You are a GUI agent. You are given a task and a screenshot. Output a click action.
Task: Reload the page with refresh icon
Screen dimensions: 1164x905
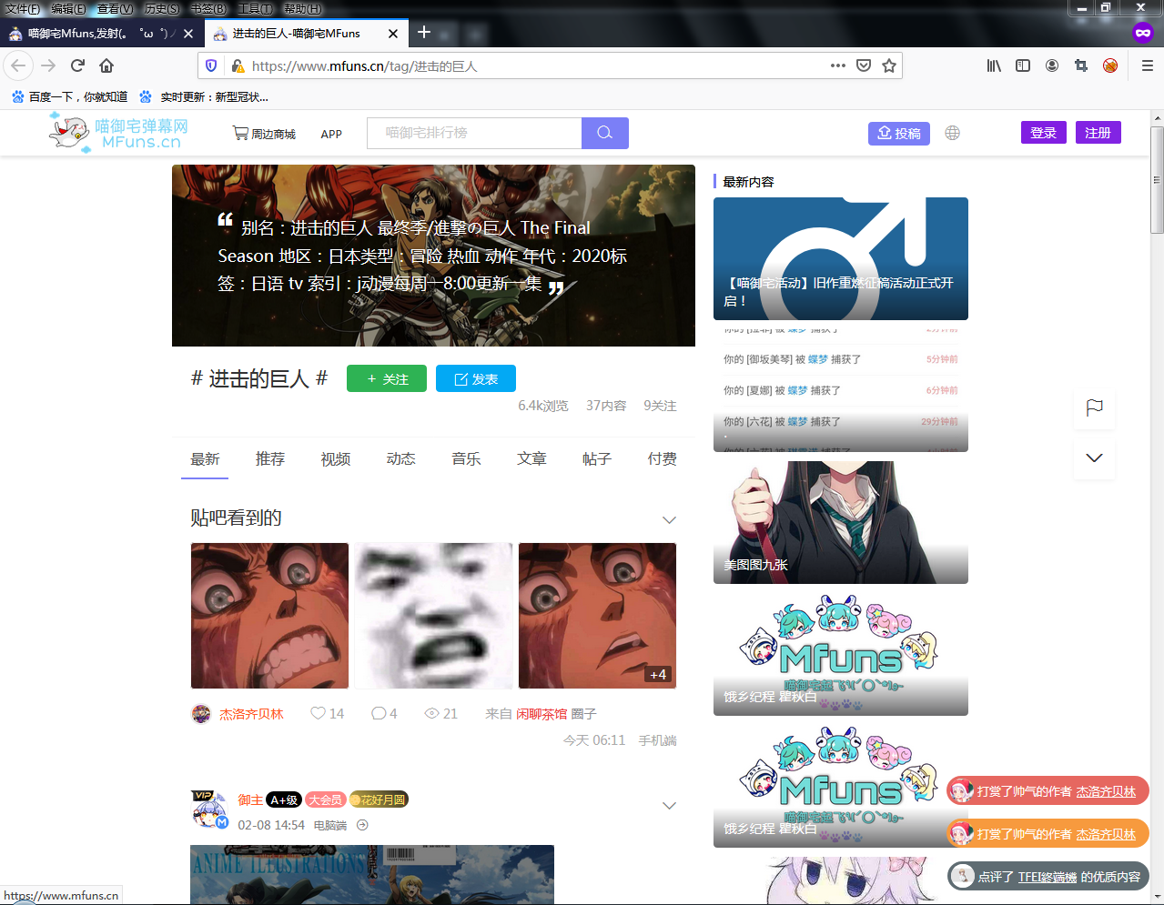[x=77, y=65]
